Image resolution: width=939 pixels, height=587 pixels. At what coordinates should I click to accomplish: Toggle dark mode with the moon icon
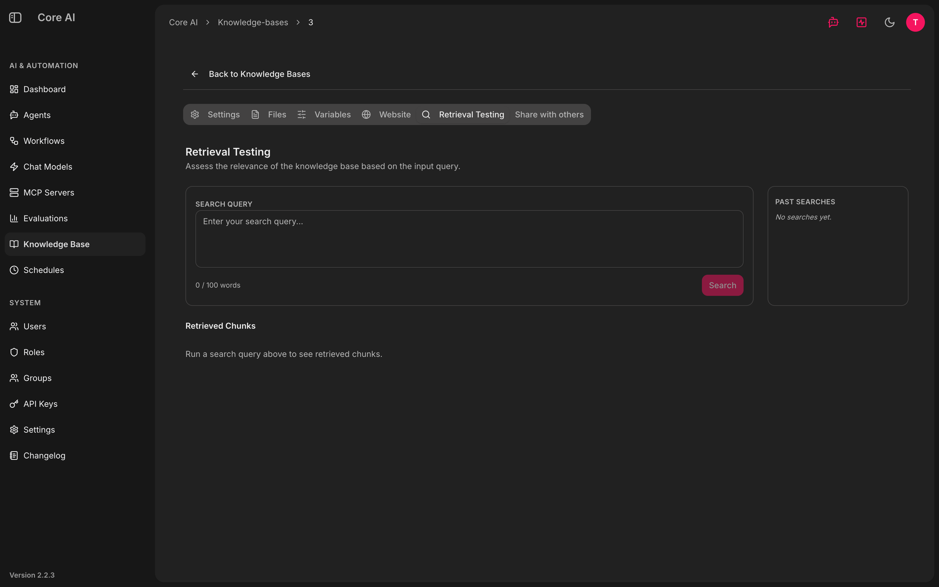[x=889, y=22]
